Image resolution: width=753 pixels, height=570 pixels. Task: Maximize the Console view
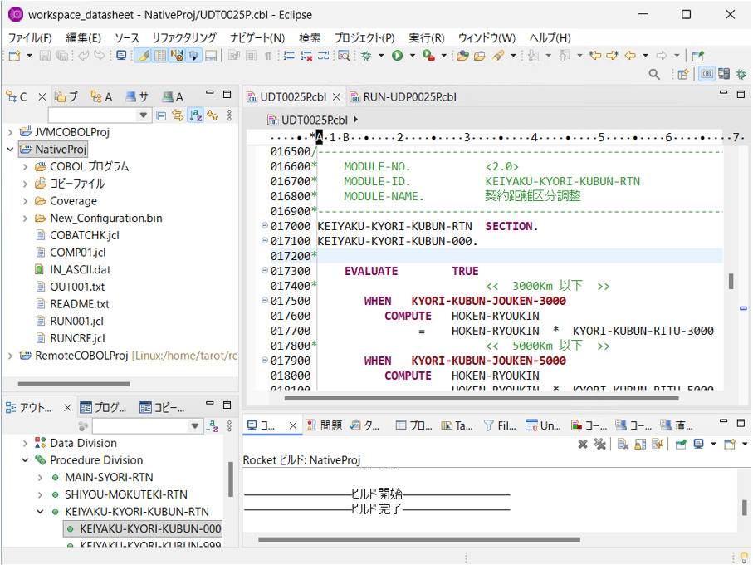[x=741, y=422]
